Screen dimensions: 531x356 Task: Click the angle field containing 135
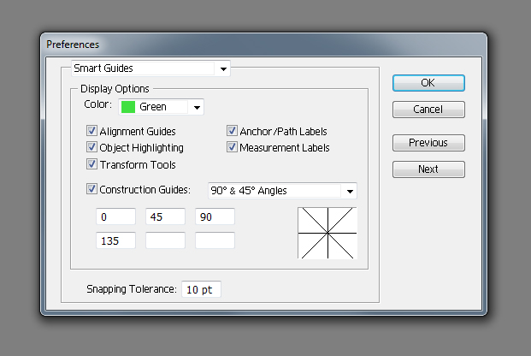coord(115,241)
